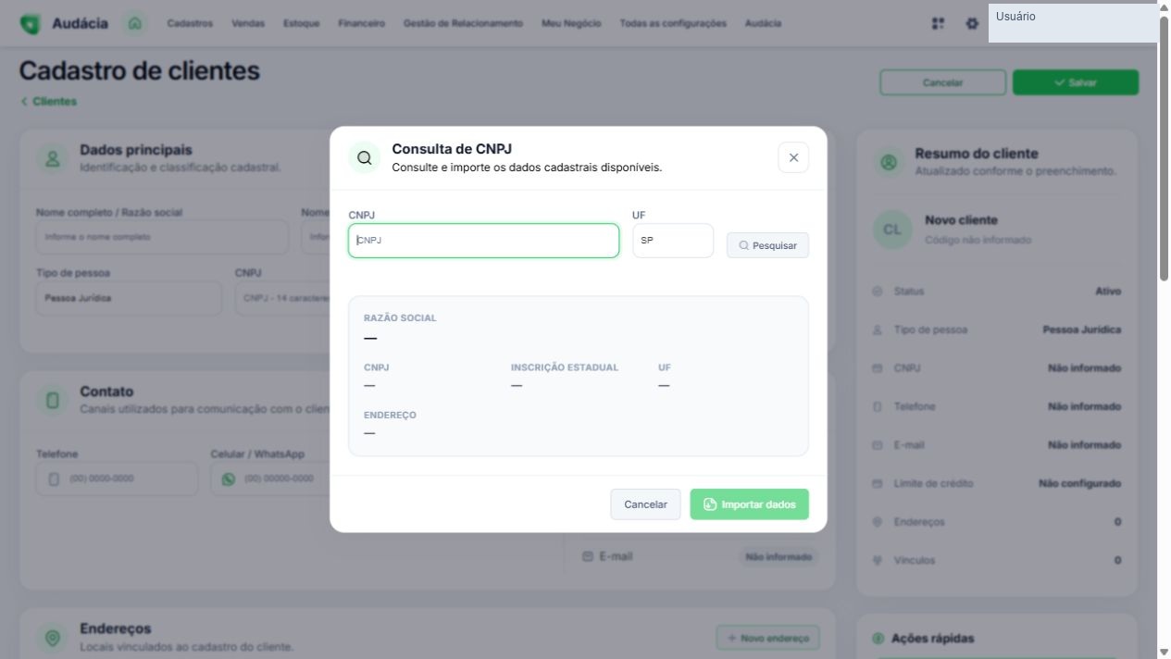Click the "Não configurado" credit limit value

pyautogui.click(x=1079, y=483)
